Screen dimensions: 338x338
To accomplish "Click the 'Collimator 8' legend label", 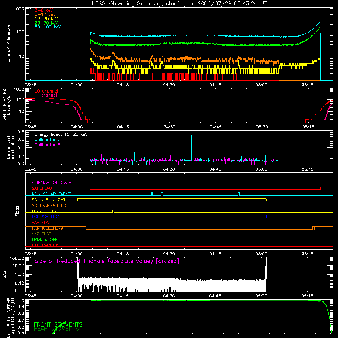I will click(x=47, y=139).
